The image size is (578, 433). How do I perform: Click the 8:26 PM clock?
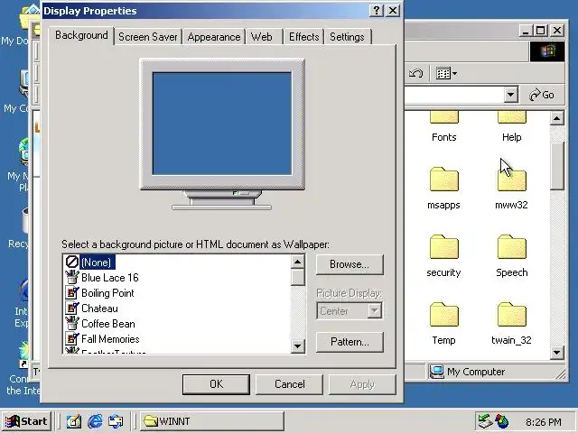click(x=544, y=422)
